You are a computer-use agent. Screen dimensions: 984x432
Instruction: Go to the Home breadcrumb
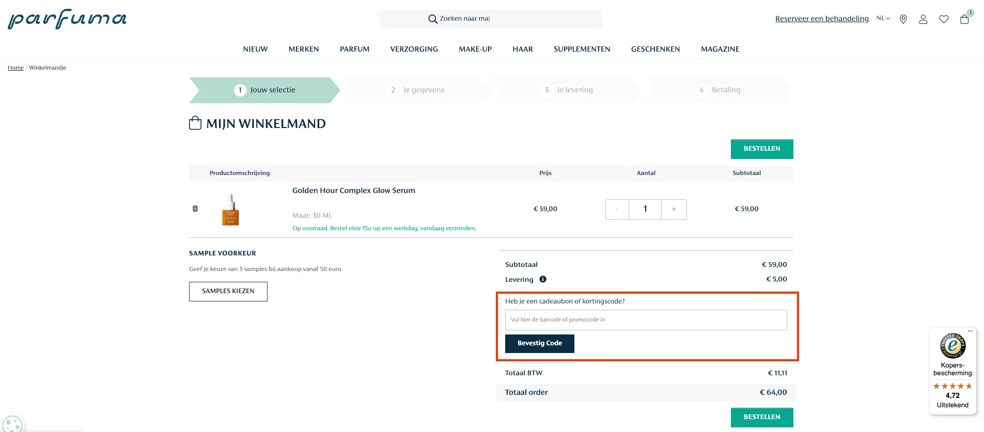coord(15,68)
